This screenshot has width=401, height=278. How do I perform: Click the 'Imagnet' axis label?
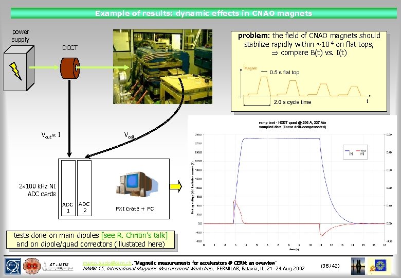[x=250, y=68]
